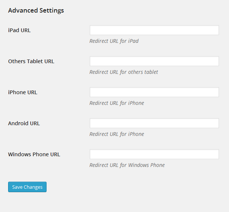The width and height of the screenshot is (229, 212).
Task: Click the Save Changes button
Action: [x=27, y=187]
